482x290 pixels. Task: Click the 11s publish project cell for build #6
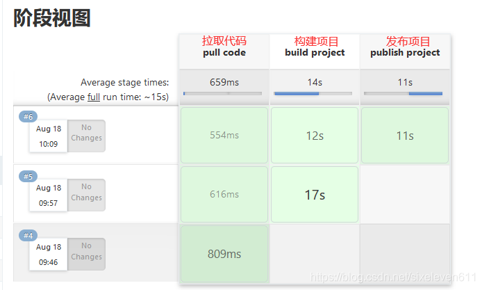pos(405,135)
